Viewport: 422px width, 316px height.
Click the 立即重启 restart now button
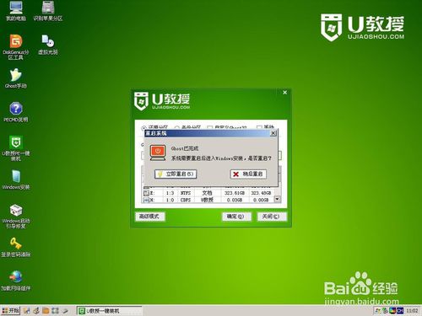[176, 174]
